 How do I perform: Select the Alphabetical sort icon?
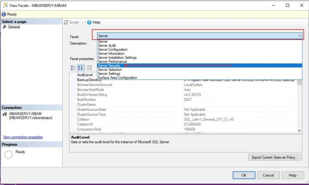pyautogui.click(x=80, y=67)
